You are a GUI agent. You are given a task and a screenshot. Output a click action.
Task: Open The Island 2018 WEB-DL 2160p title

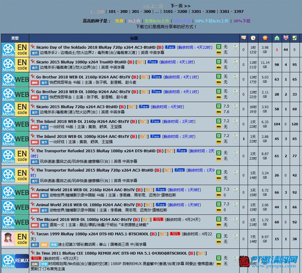point(83,121)
